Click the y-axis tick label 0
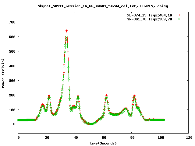This screenshot has height=146, width=195. point(14,124)
